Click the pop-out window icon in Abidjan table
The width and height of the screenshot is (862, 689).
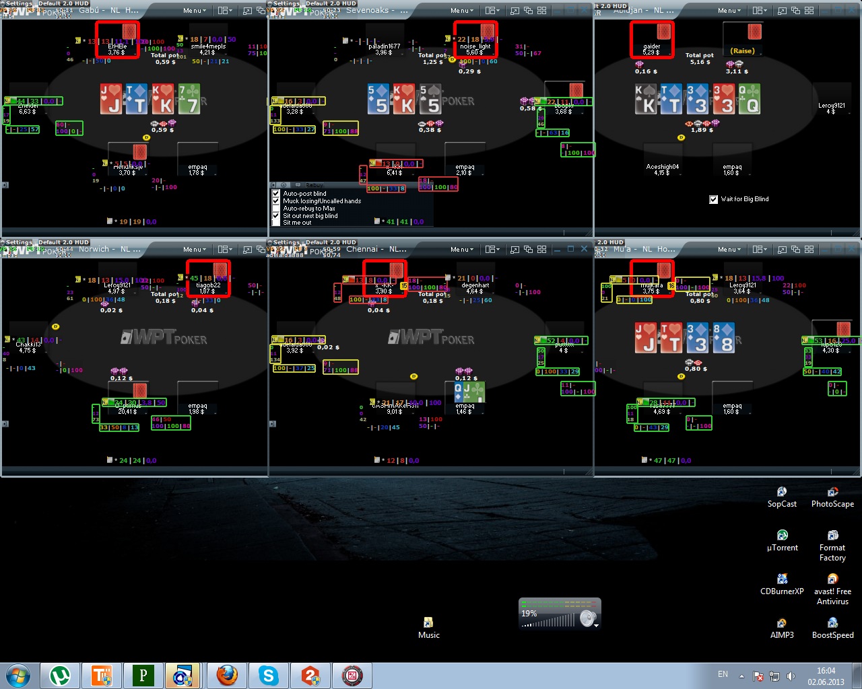point(782,11)
